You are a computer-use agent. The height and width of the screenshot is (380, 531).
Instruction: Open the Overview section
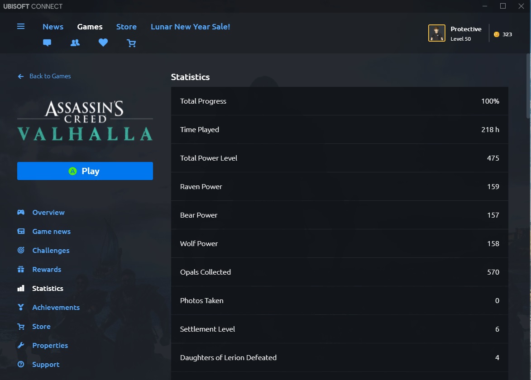click(48, 212)
